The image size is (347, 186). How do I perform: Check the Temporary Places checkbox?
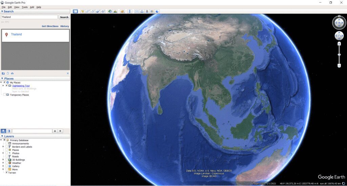4,95
